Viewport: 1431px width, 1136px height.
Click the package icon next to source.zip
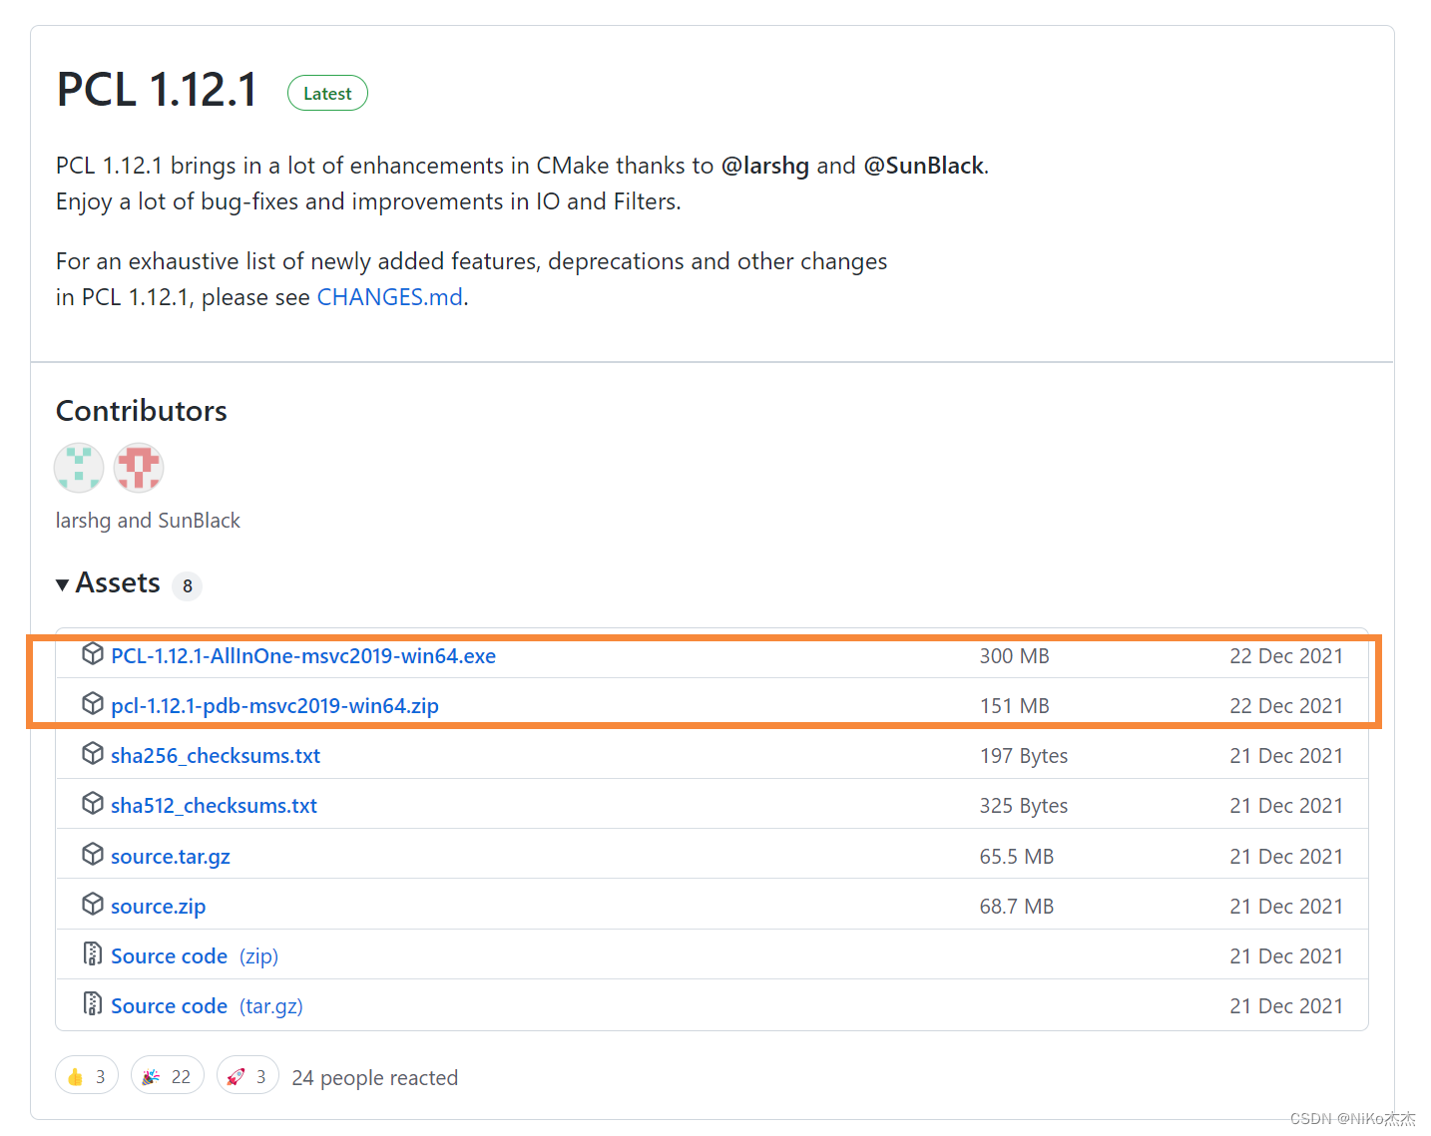coord(92,904)
